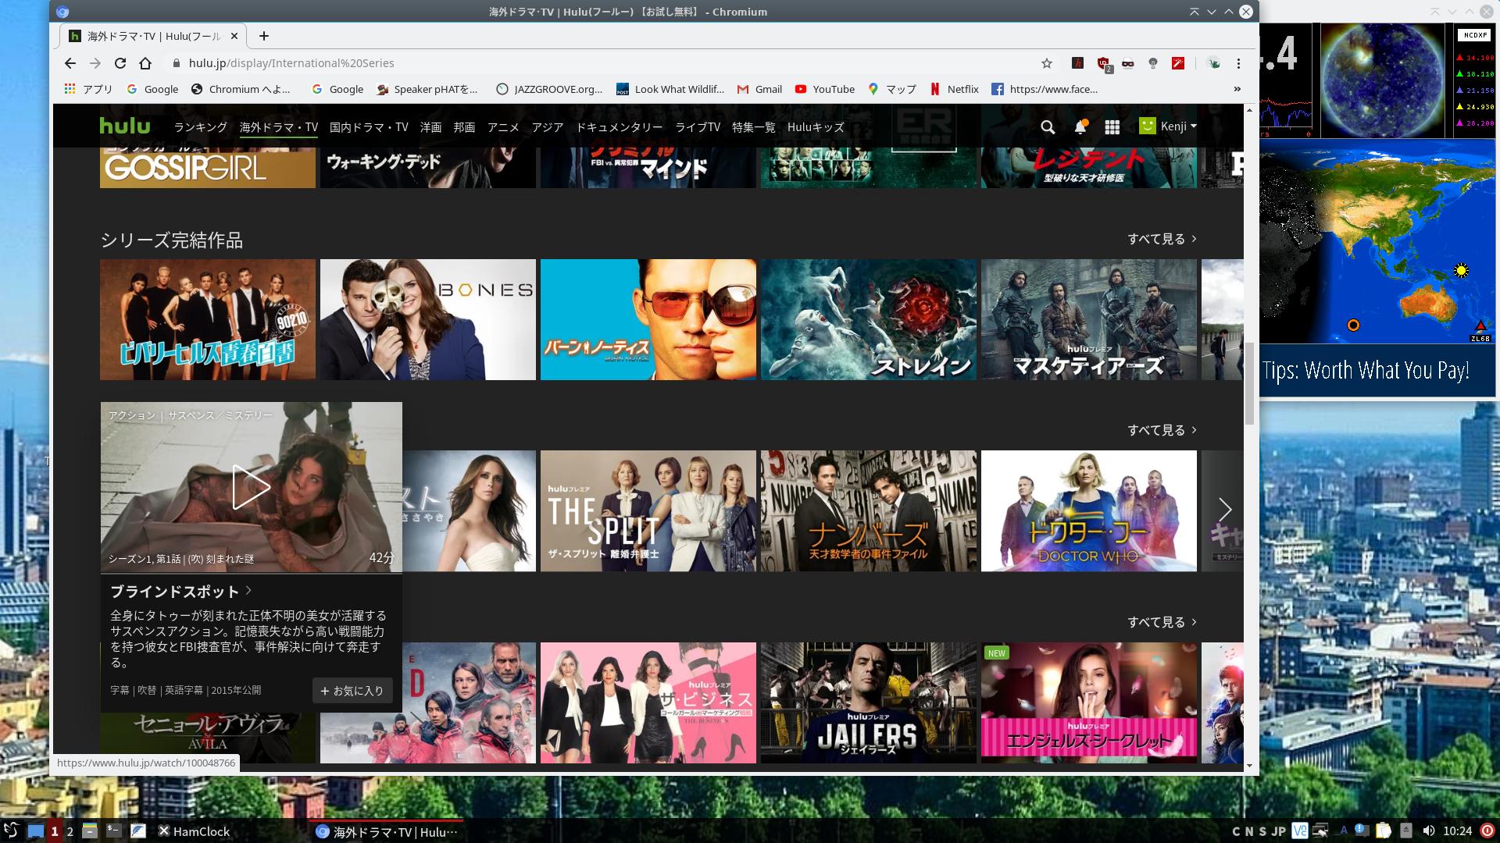This screenshot has height=843, width=1500.
Task: Reload the page with the refresh icon
Action: click(x=120, y=63)
